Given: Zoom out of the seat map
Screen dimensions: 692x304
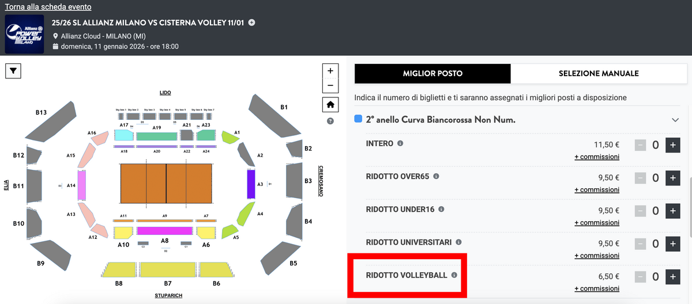Looking at the screenshot, I should click(330, 86).
